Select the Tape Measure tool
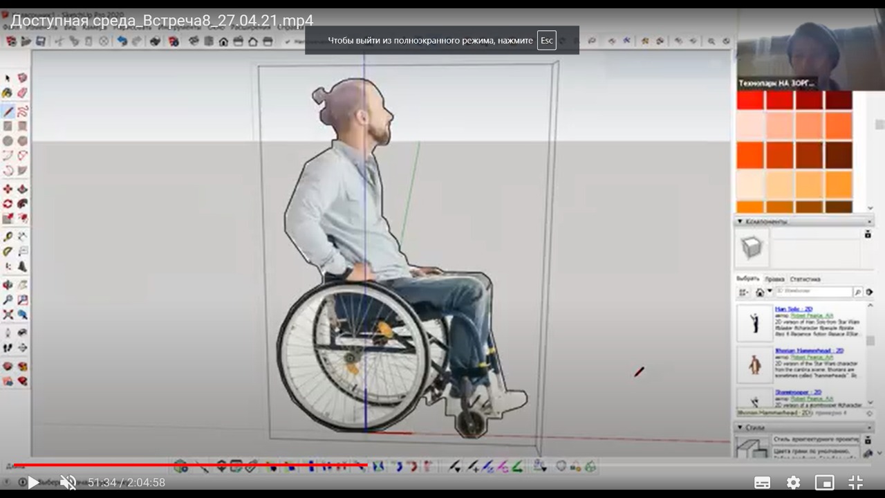Image resolution: width=885 pixels, height=498 pixels. [x=8, y=236]
